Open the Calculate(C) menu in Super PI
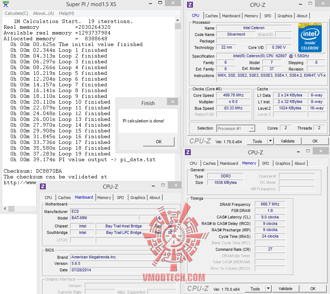Viewport: 330px width, 294px height. point(17,13)
